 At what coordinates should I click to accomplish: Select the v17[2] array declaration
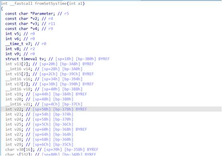click(x=18, y=84)
